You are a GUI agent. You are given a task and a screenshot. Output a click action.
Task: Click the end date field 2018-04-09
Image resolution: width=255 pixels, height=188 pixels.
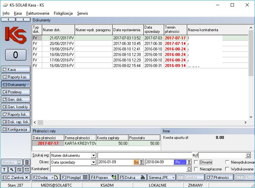click(159, 162)
